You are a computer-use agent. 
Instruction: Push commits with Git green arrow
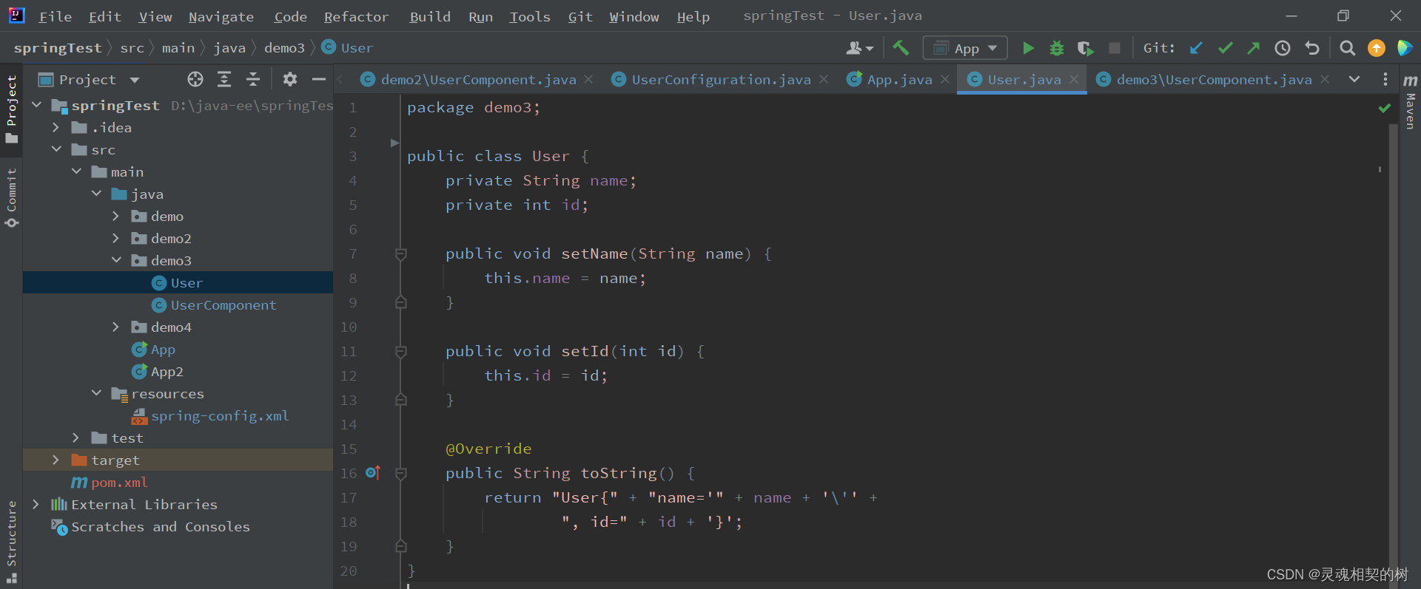coord(1254,48)
